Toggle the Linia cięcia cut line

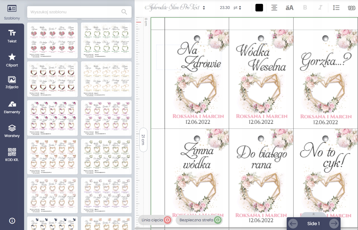coord(167,220)
